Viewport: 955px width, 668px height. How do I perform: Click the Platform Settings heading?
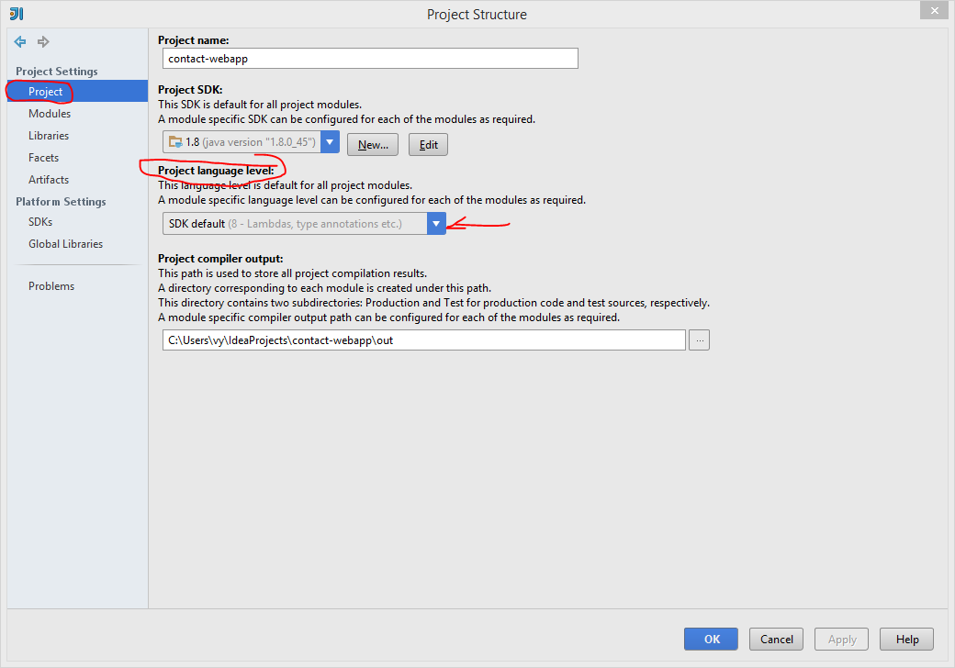pos(61,201)
